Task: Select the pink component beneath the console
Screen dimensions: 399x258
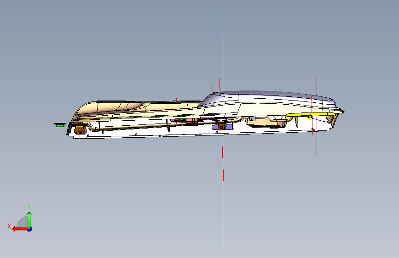Action: click(x=191, y=121)
